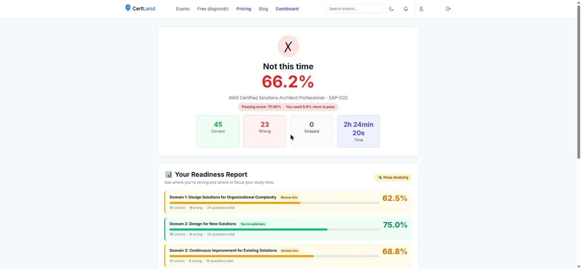The width and height of the screenshot is (581, 269).
Task: Click the 45 Correct stat card
Action: pyautogui.click(x=218, y=132)
